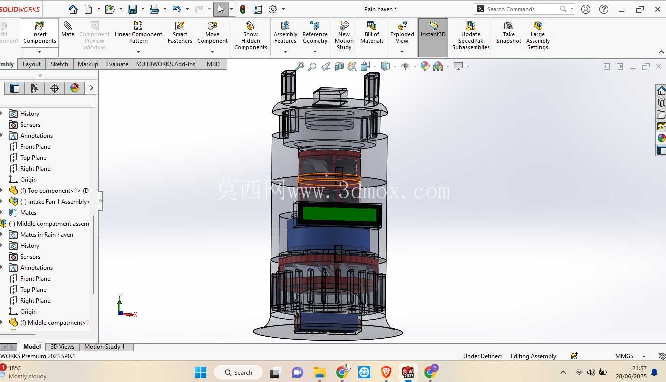Click the Bill of Materials button

pyautogui.click(x=372, y=32)
